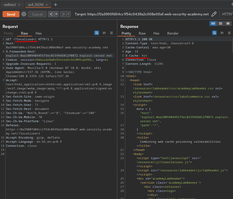Image resolution: width=233 pixels, height=199 pixels.
Task: Select response Pretty tab
Action: [126, 34]
